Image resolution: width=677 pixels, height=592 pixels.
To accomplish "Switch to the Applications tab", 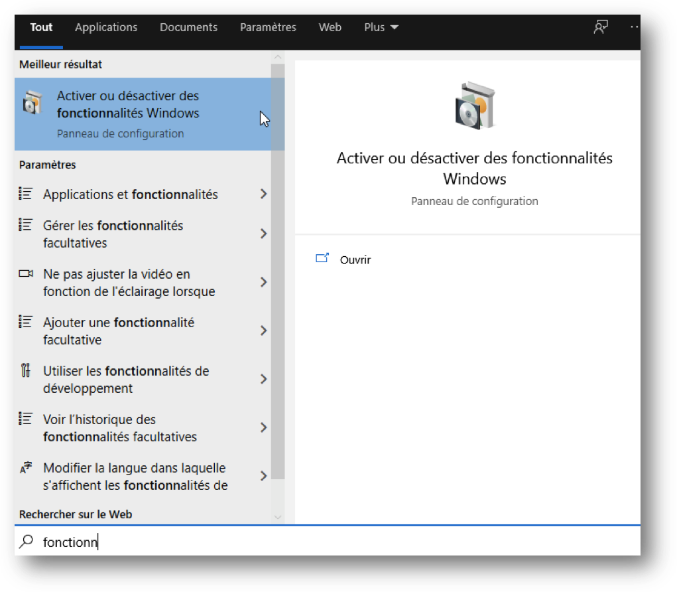I will (x=106, y=27).
